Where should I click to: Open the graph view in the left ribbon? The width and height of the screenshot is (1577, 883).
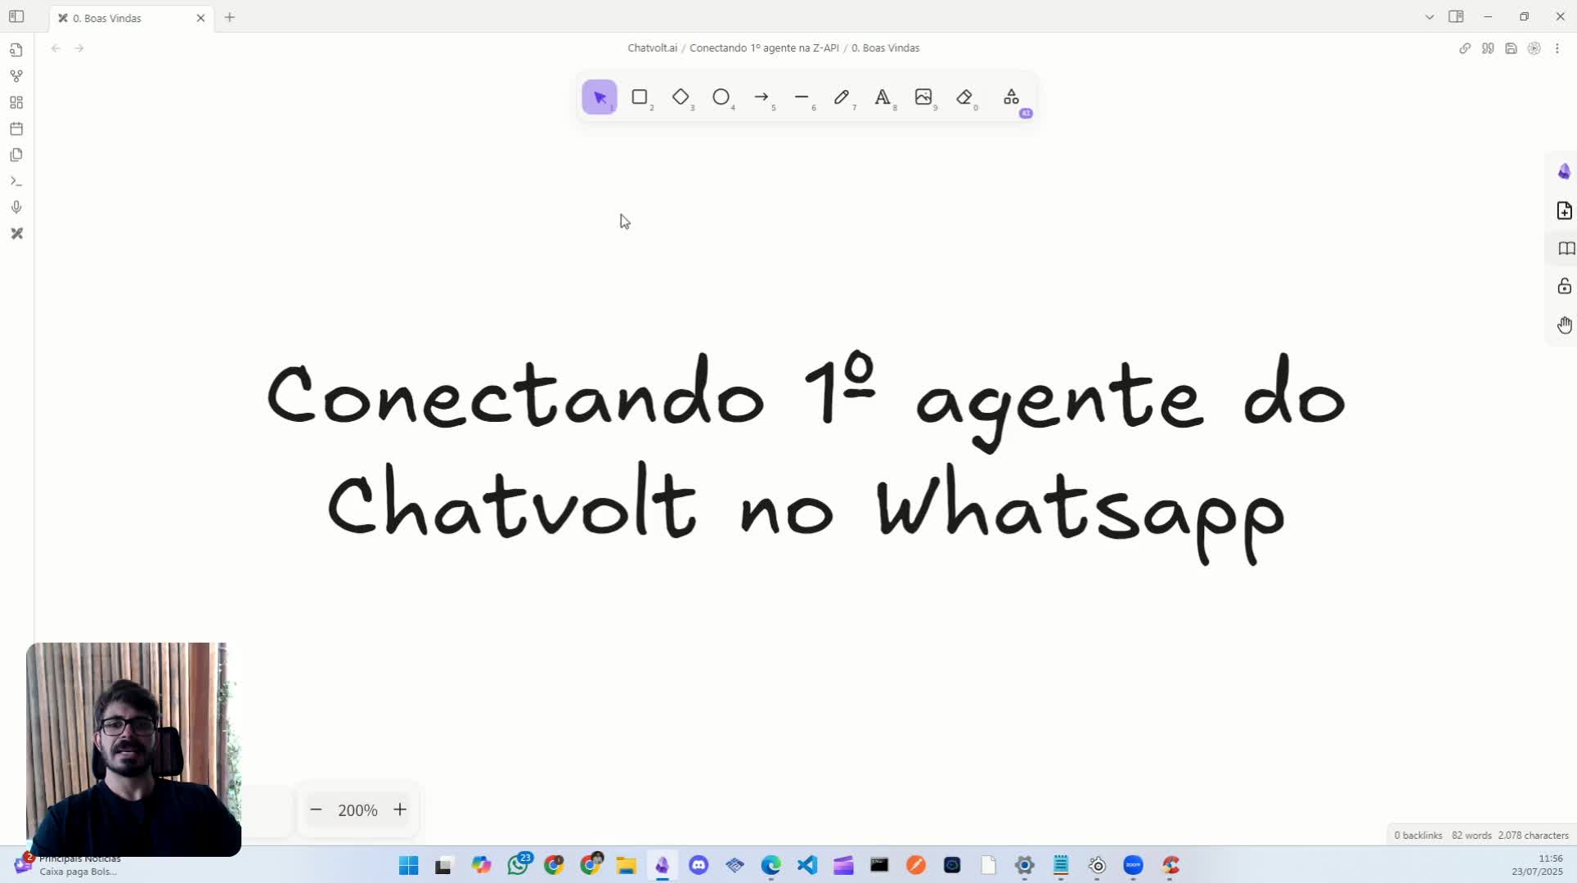pyautogui.click(x=16, y=75)
